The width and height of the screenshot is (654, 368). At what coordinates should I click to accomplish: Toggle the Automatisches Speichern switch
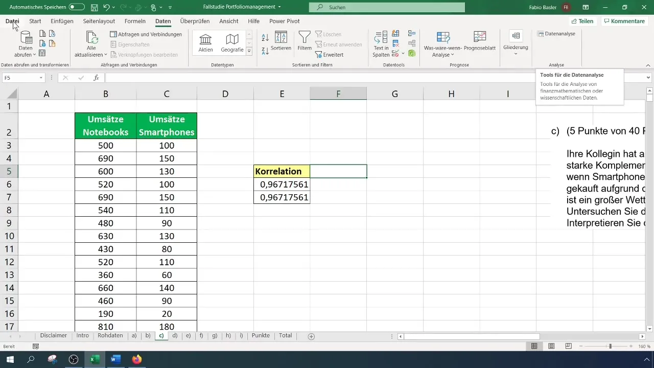[77, 7]
